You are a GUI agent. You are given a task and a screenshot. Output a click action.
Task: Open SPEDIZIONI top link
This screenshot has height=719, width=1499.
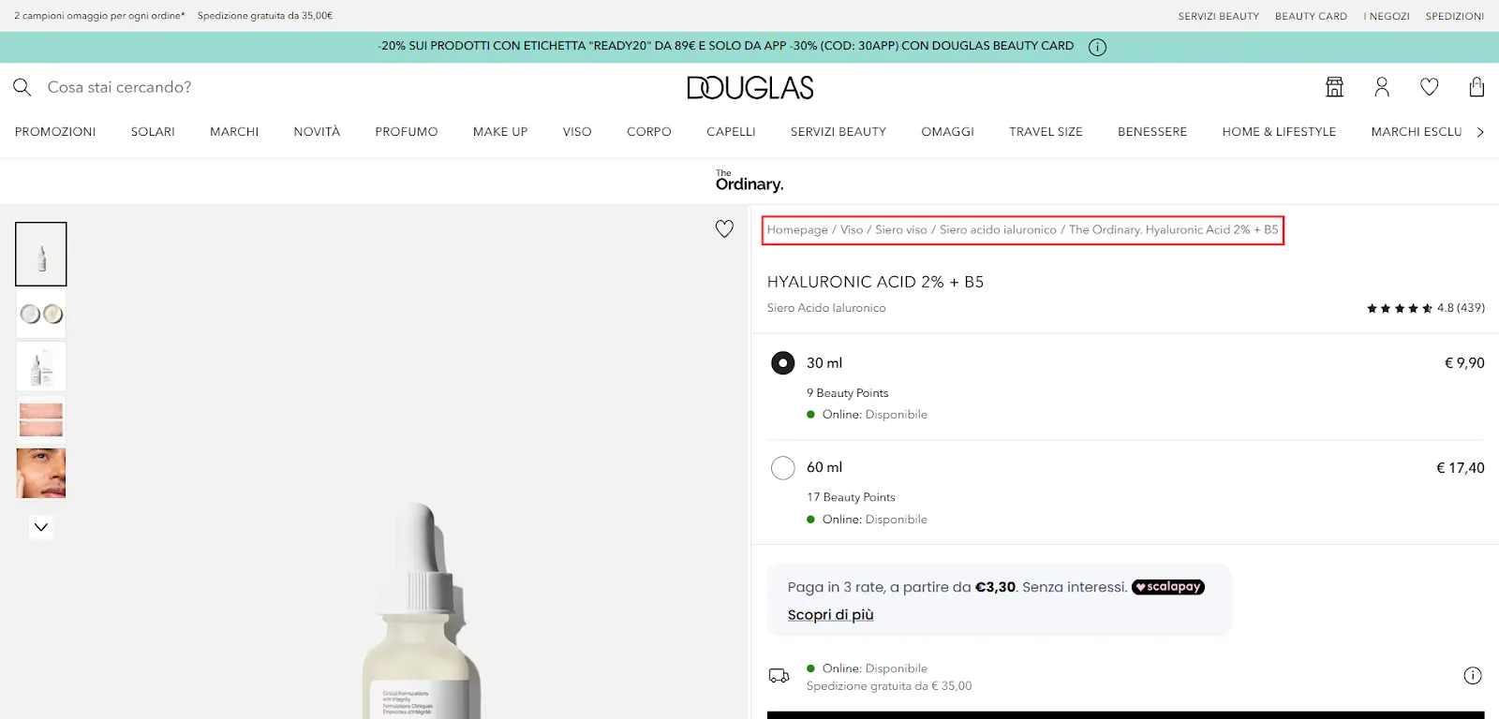pos(1455,16)
